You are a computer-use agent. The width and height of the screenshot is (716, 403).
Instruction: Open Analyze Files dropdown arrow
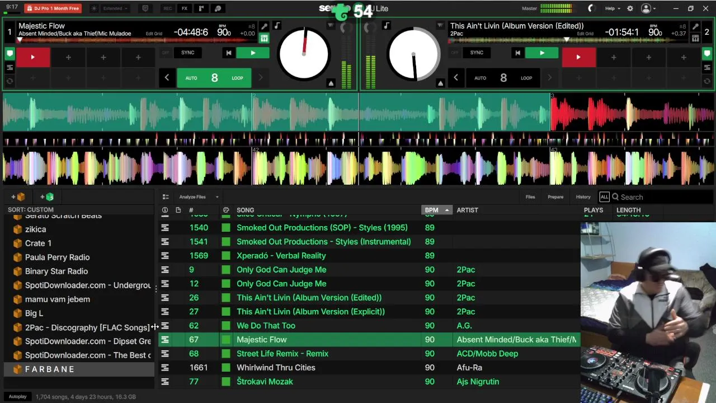[217, 197]
